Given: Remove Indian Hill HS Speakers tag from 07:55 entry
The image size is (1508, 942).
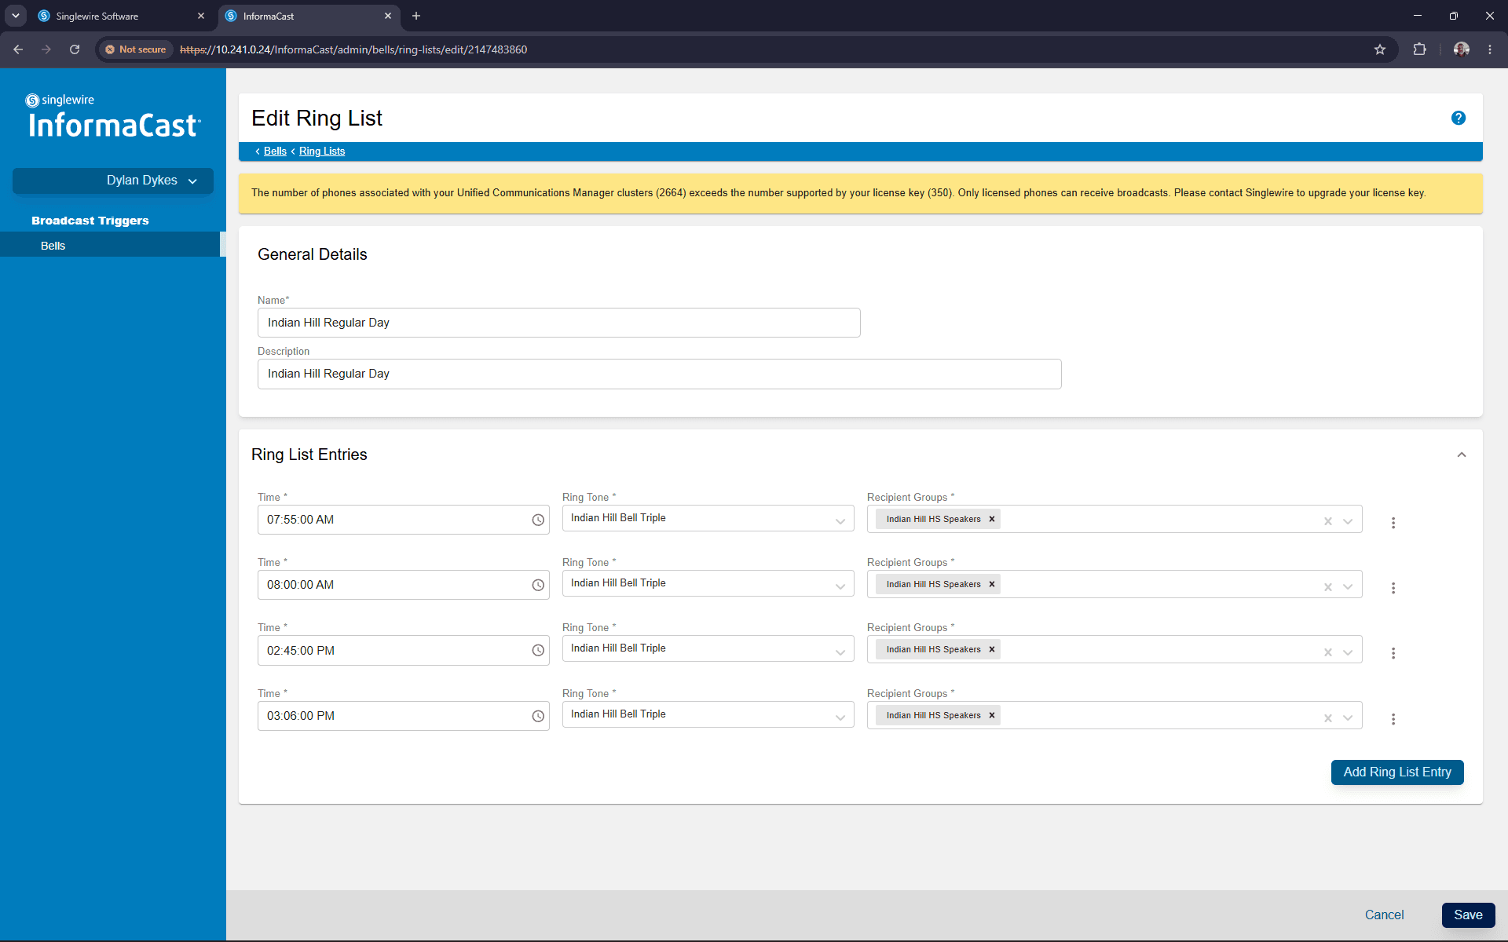Looking at the screenshot, I should click(992, 519).
